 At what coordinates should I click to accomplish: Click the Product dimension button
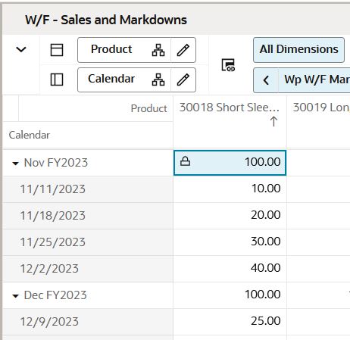tap(111, 49)
